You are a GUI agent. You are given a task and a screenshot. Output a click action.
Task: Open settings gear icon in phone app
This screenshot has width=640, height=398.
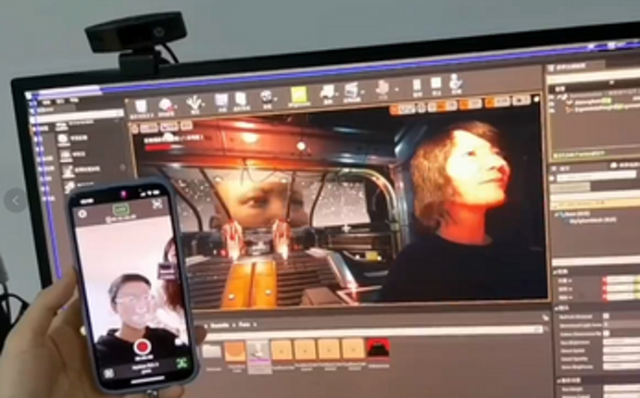point(82,213)
